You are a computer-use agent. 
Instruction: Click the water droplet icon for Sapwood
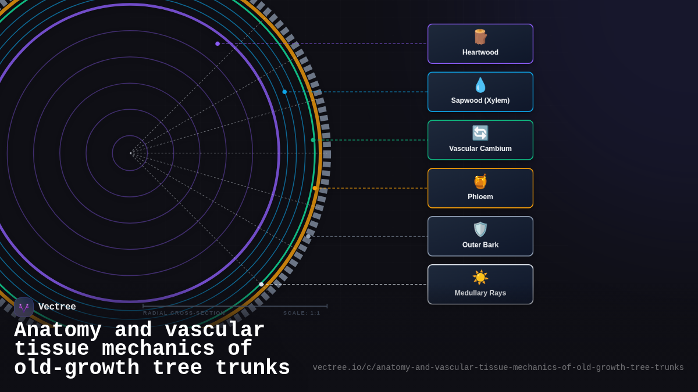coord(480,85)
